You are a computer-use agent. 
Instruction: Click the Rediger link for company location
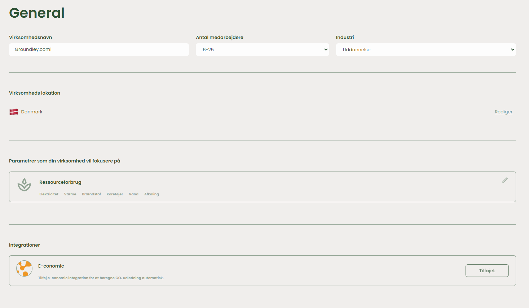(x=503, y=112)
